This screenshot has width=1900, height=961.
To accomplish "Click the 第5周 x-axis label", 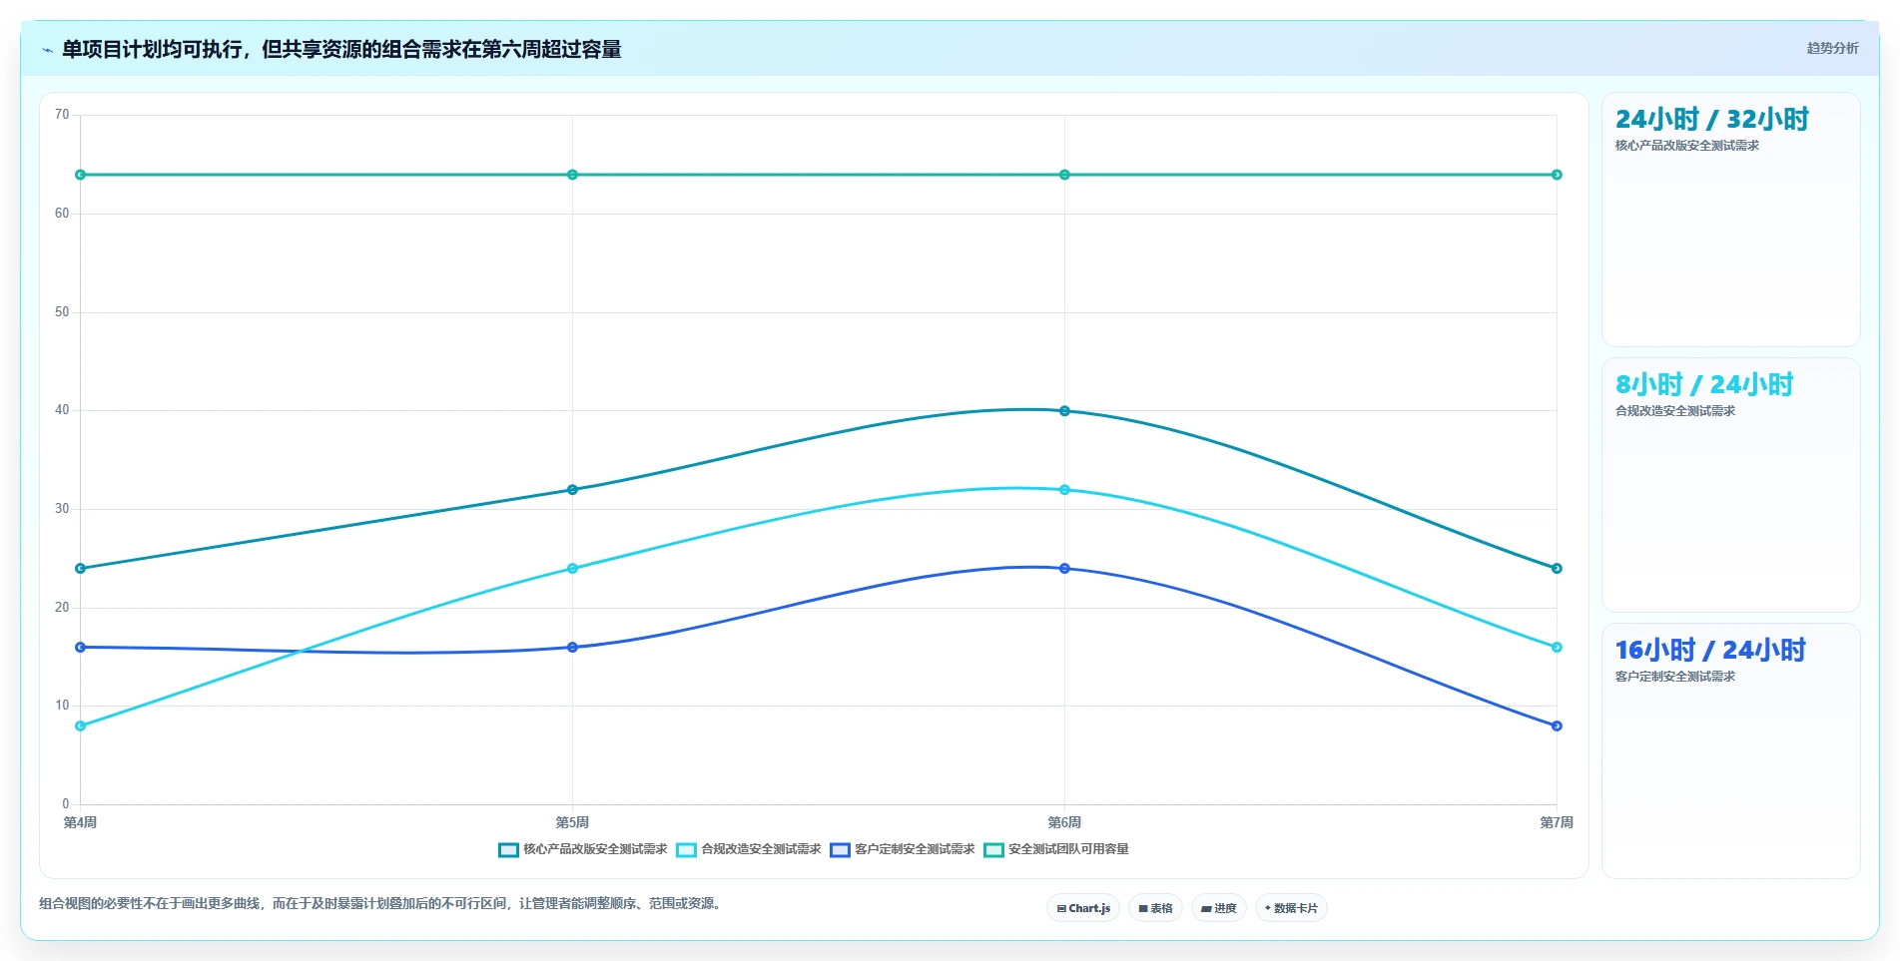I will [x=572, y=822].
